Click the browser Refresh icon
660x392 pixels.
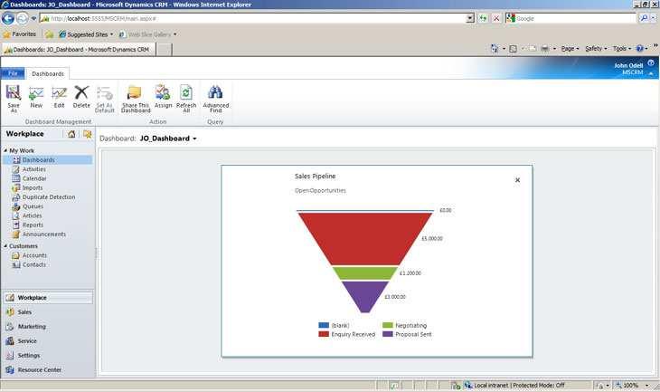tap(483, 18)
